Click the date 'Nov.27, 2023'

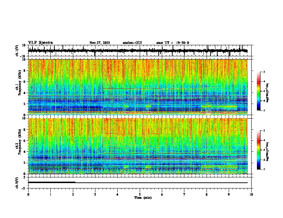(100, 43)
